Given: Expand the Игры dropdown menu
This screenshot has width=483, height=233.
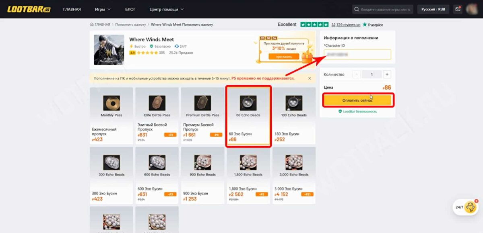Looking at the screenshot, I should click(x=103, y=9).
